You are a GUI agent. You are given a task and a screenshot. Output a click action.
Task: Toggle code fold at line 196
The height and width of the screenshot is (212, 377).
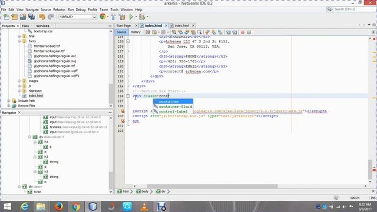pyautogui.click(x=128, y=96)
